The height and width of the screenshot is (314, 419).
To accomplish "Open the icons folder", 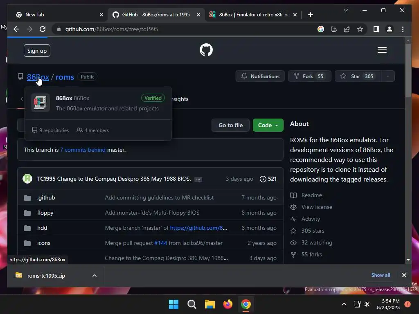I will pyautogui.click(x=43, y=243).
